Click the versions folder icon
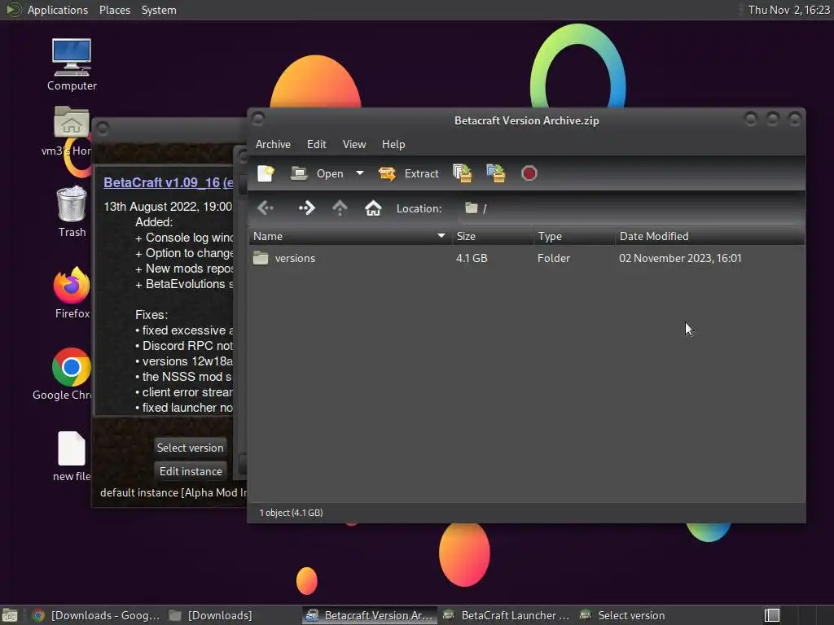The height and width of the screenshot is (625, 834). (x=261, y=258)
